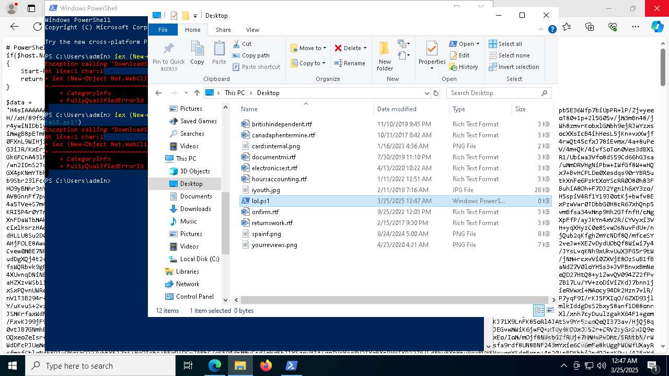Sort by the Type column header

click(480, 109)
